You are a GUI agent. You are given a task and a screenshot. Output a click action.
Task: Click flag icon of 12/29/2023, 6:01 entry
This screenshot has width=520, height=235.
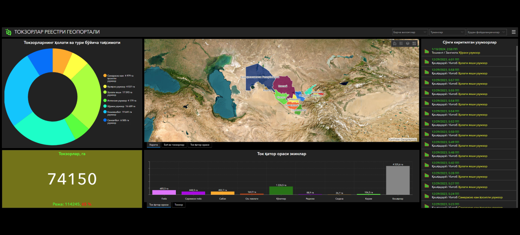[x=427, y=62]
